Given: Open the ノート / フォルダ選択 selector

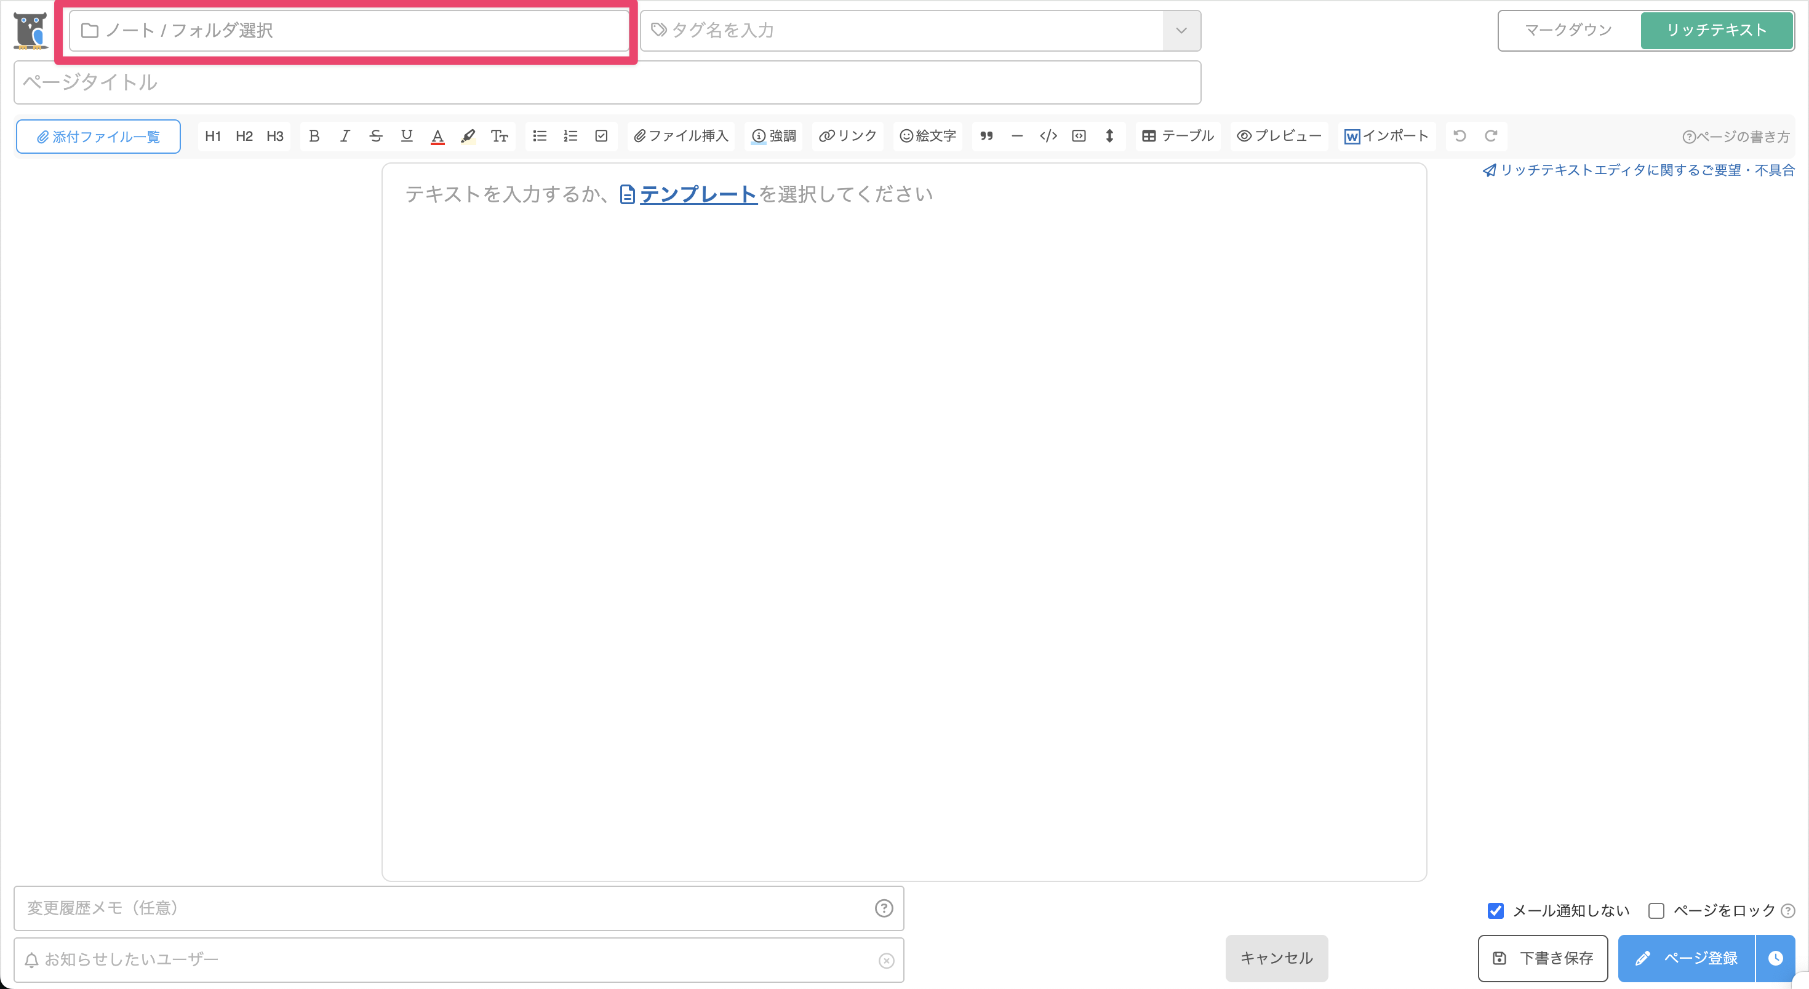Looking at the screenshot, I should [348, 31].
